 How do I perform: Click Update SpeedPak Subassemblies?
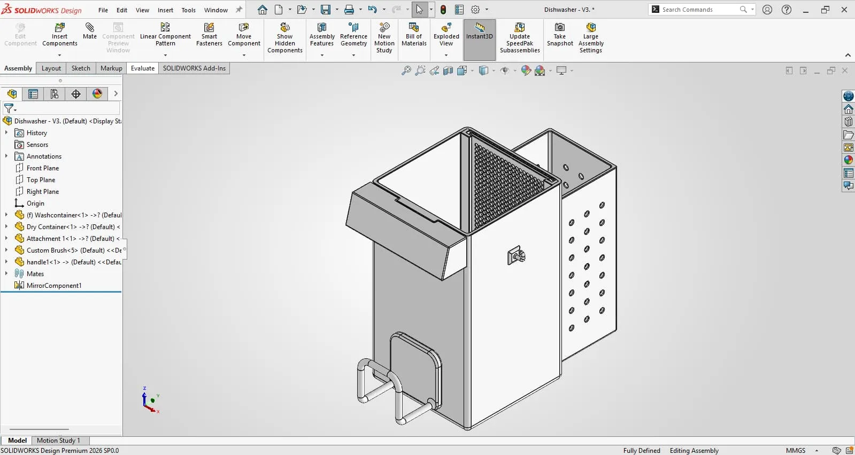(520, 38)
